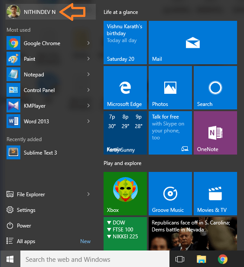Click the user profile picture
The width and height of the screenshot is (244, 267).
click(13, 12)
